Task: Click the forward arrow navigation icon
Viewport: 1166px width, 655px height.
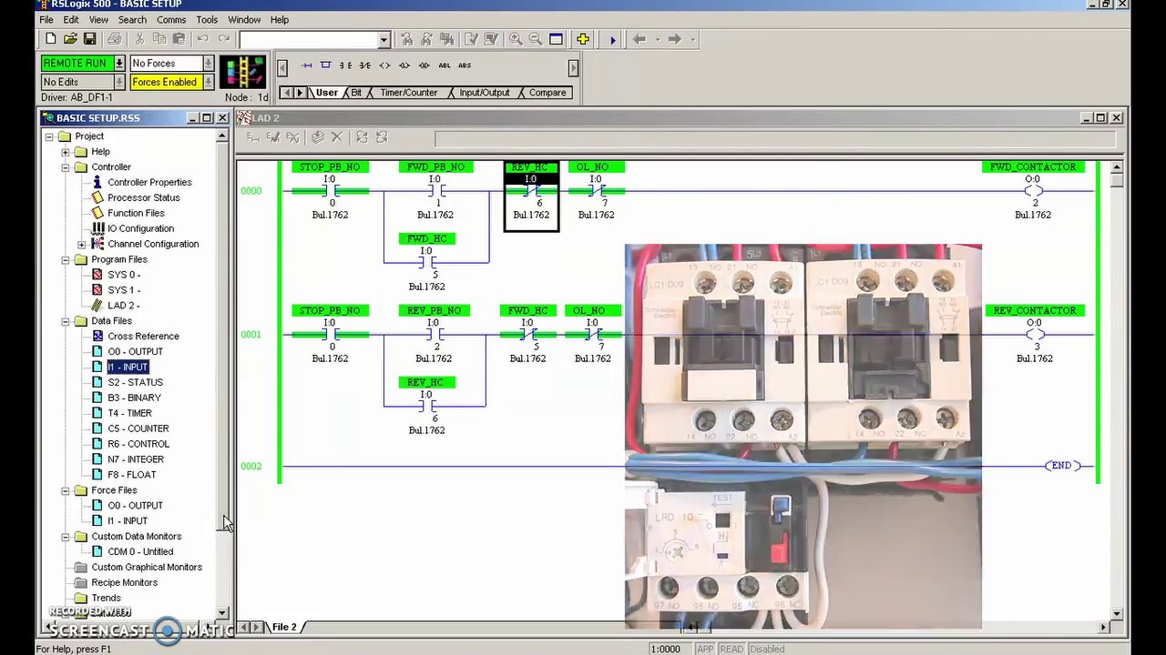Action: (674, 39)
